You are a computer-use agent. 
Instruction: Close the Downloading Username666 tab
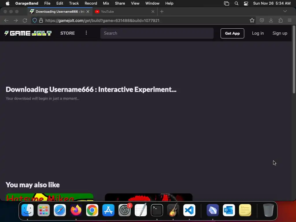[88, 12]
